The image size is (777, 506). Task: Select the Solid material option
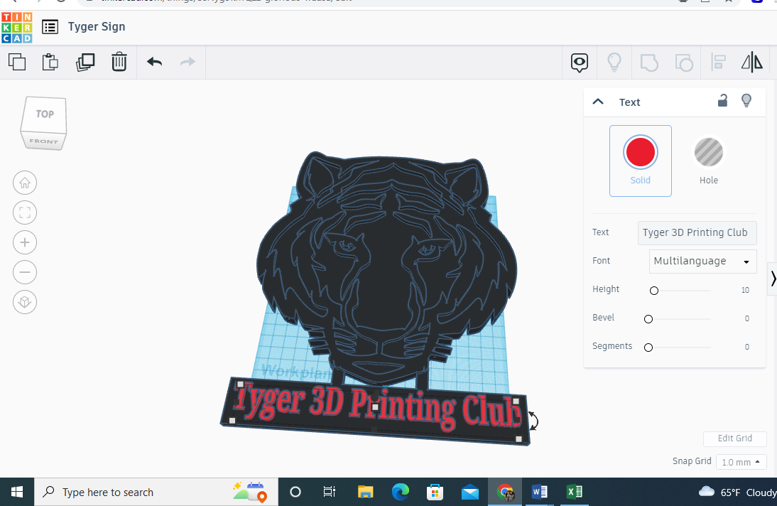coord(641,161)
